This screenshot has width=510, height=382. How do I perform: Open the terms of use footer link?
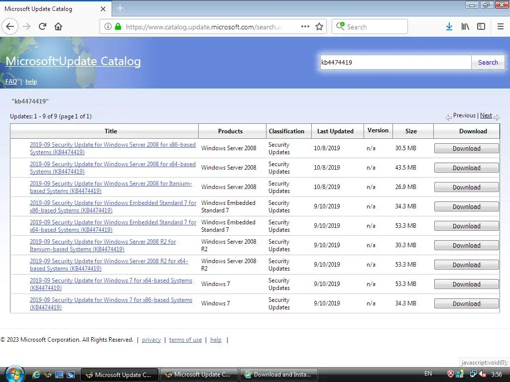click(185, 340)
